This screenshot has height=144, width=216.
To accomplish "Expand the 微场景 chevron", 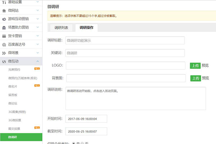I will click(x=37, y=53).
